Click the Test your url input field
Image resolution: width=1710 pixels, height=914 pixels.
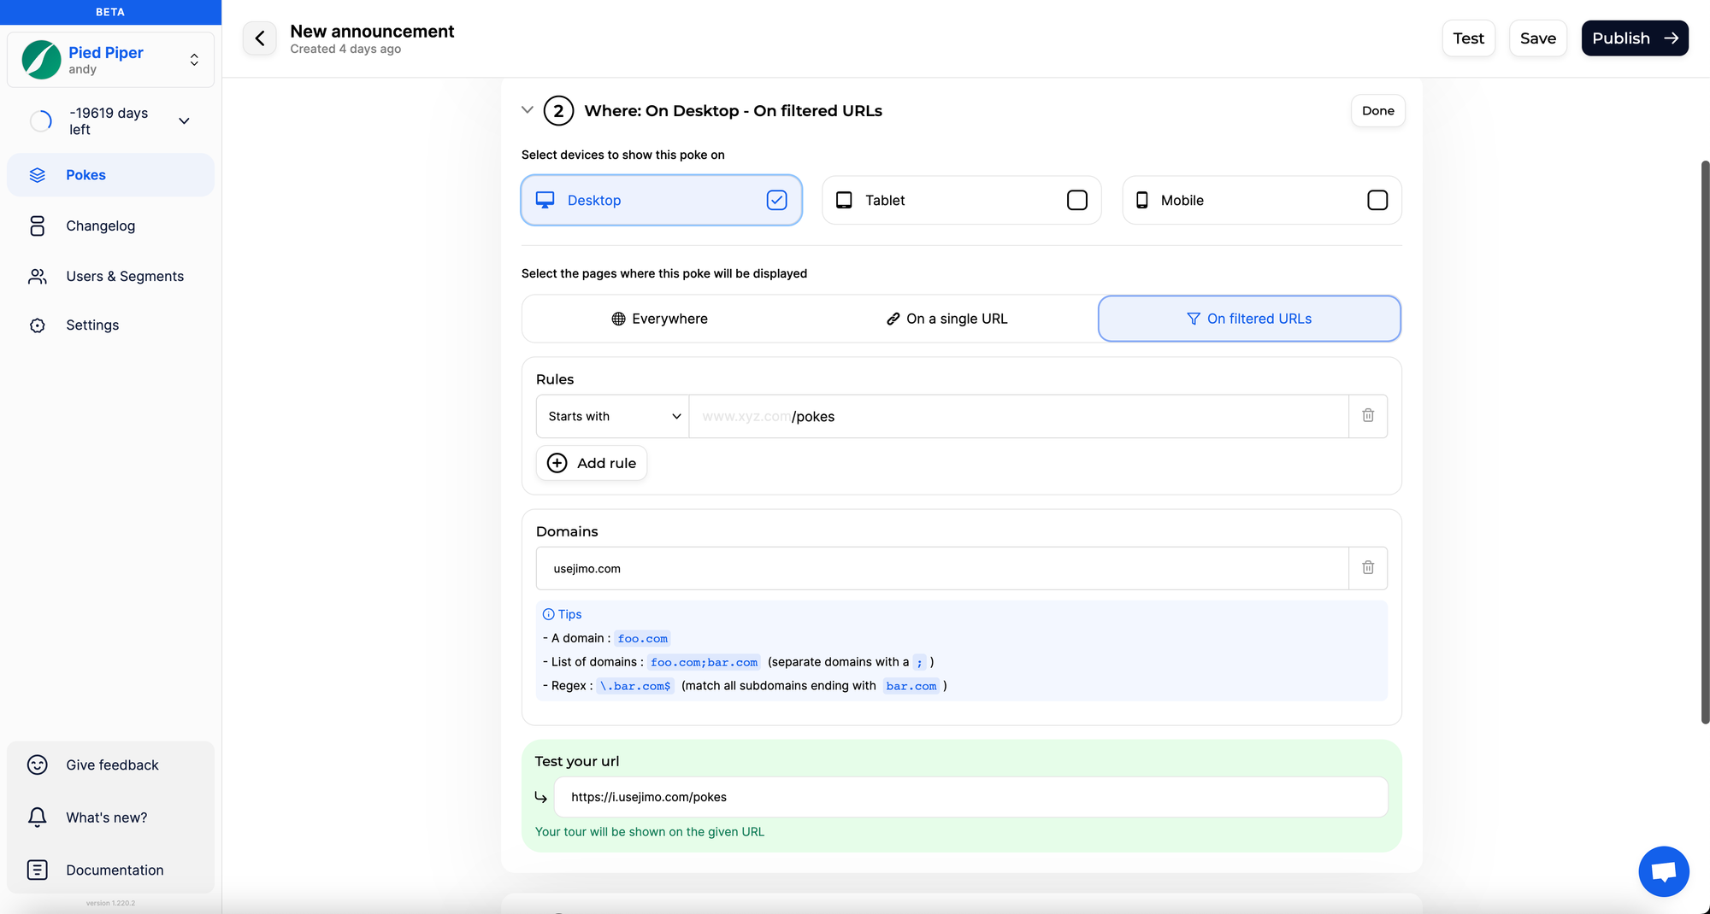(x=970, y=797)
